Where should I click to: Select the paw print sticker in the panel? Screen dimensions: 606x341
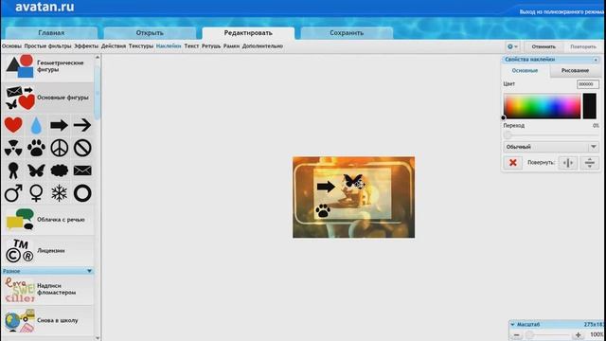point(36,148)
